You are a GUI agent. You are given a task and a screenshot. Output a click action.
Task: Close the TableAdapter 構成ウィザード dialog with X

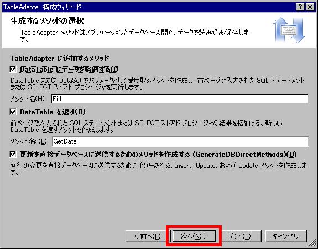(x=310, y=7)
